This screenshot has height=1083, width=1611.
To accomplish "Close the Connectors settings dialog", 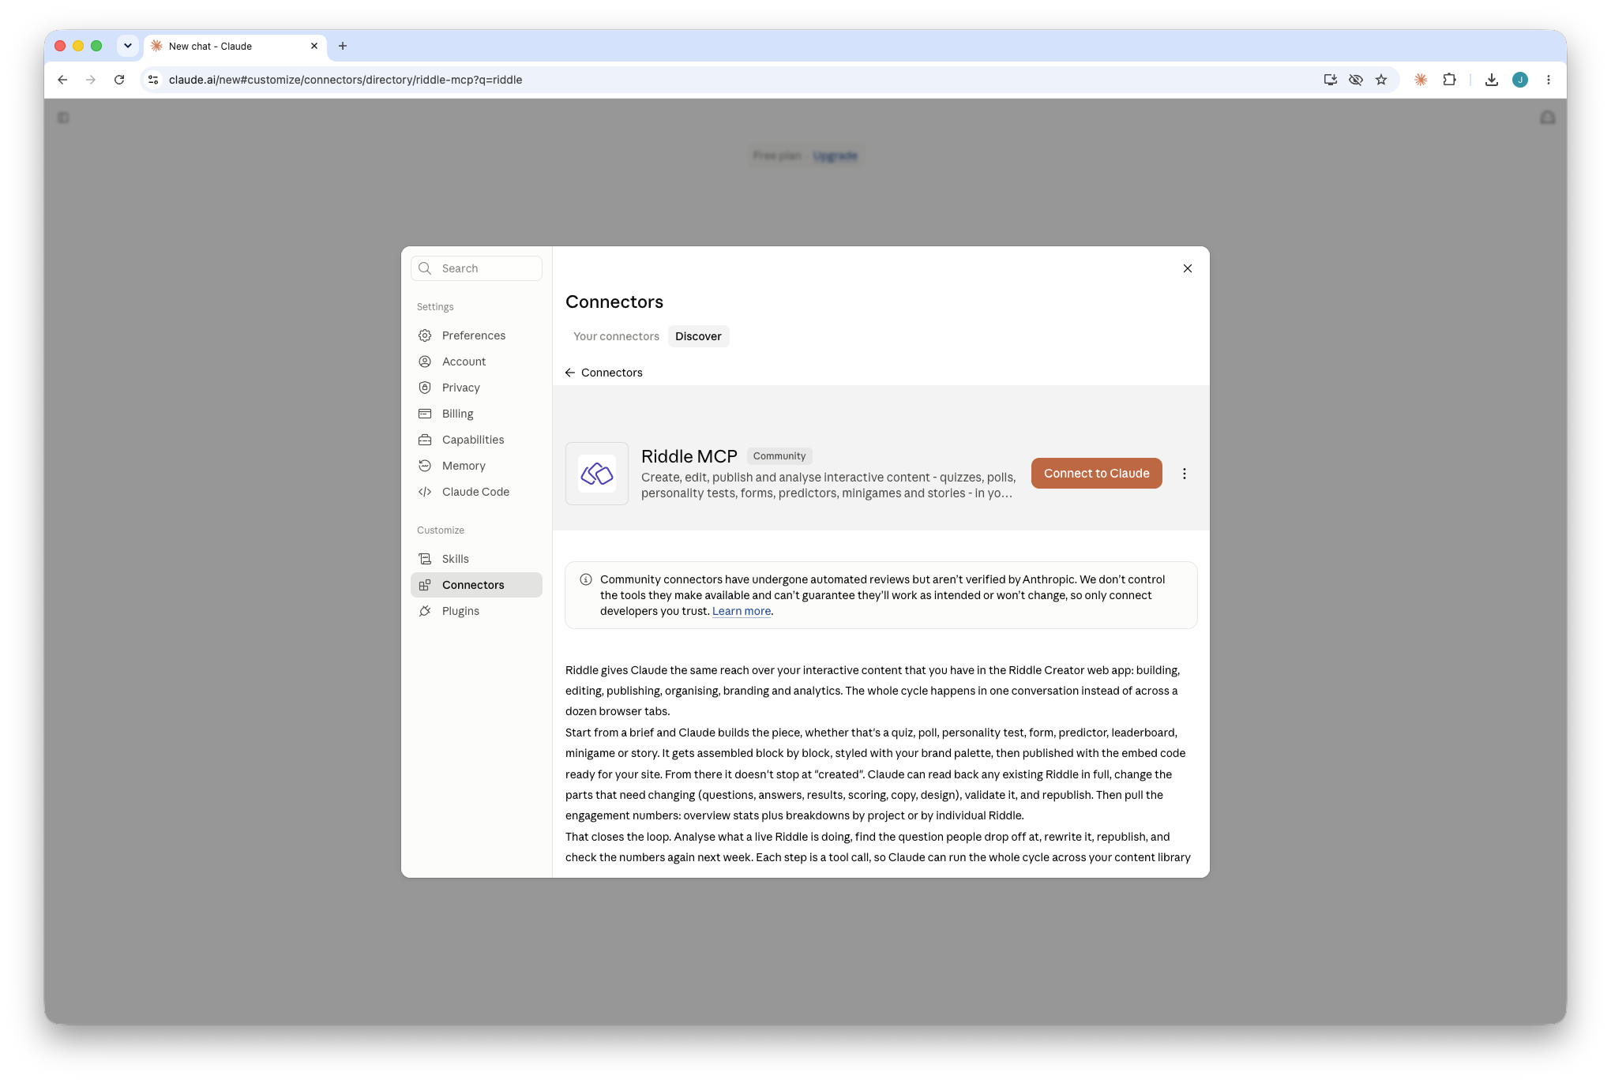I will click(x=1188, y=268).
